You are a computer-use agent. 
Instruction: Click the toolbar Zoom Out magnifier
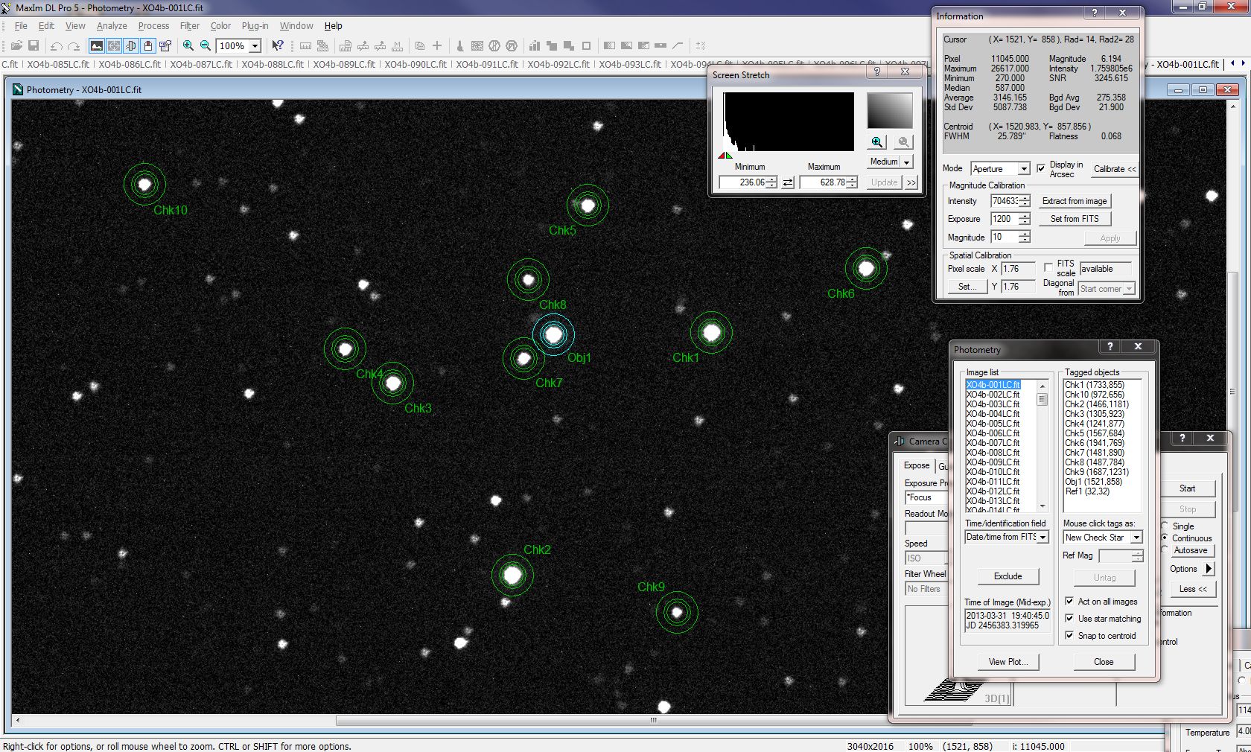tap(206, 45)
